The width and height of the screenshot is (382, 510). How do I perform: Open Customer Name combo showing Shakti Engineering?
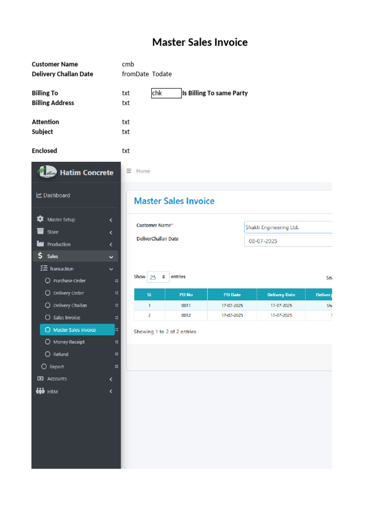click(288, 227)
